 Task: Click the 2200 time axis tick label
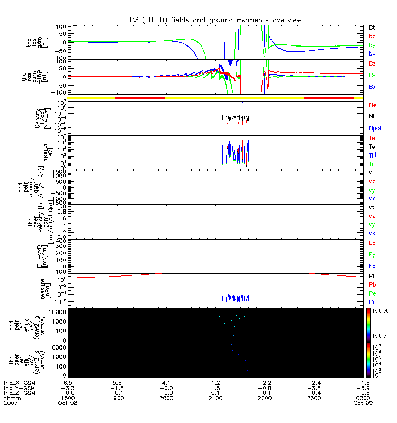click(x=265, y=398)
